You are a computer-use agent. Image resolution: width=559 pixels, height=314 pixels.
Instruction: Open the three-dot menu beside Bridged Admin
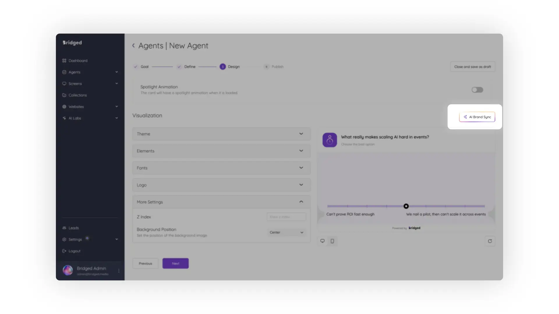119,270
